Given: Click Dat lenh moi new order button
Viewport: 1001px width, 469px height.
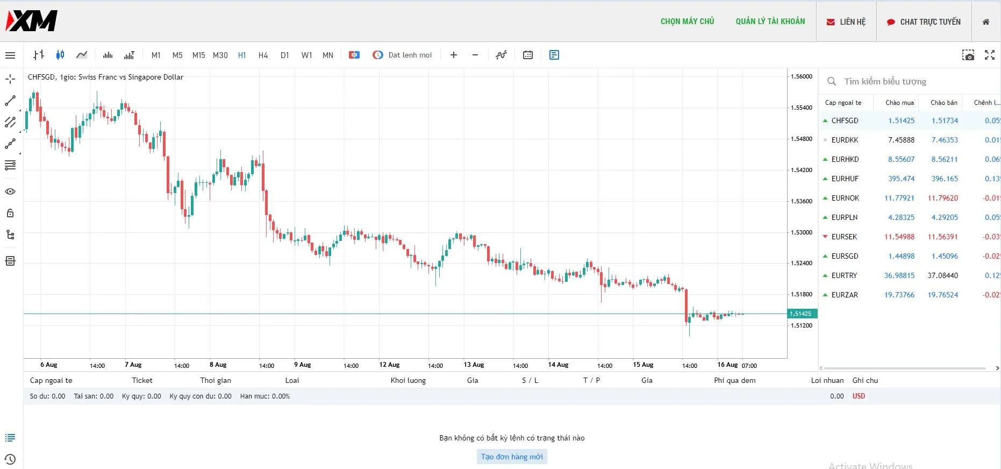Looking at the screenshot, I should click(403, 55).
